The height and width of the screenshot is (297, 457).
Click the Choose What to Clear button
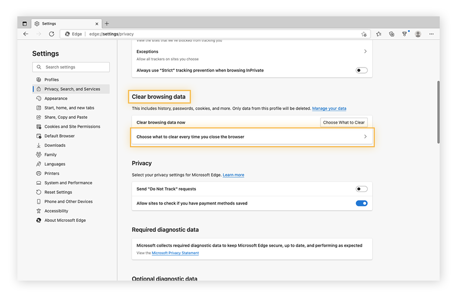pos(344,122)
